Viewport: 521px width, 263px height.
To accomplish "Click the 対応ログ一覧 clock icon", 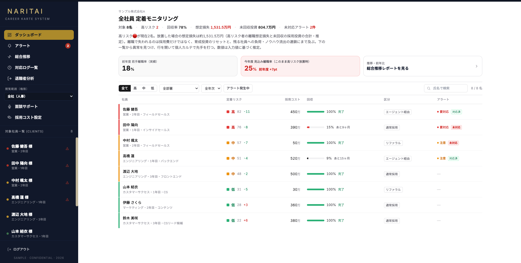I will [10, 68].
